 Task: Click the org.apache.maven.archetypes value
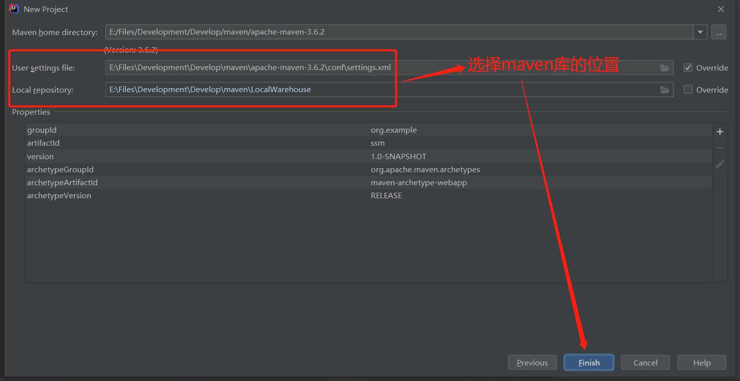(425, 169)
